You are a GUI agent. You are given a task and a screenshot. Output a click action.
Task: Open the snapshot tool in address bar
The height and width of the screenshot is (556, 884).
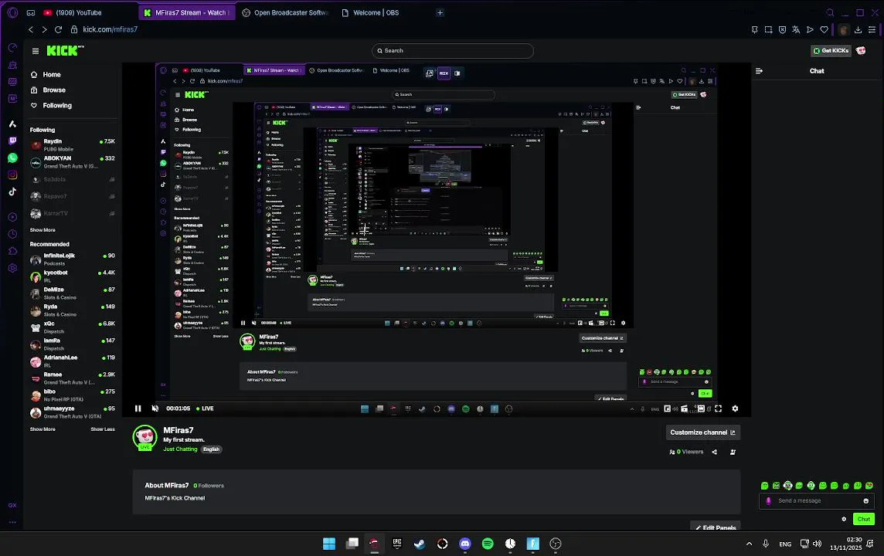(x=768, y=29)
